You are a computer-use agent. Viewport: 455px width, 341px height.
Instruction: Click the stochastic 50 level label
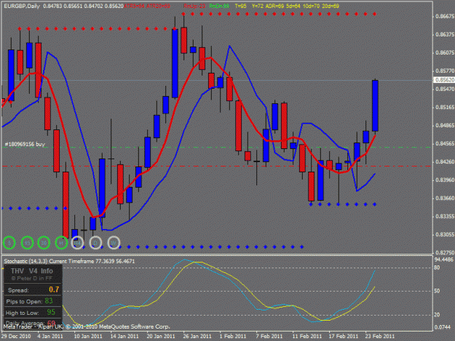[437, 291]
